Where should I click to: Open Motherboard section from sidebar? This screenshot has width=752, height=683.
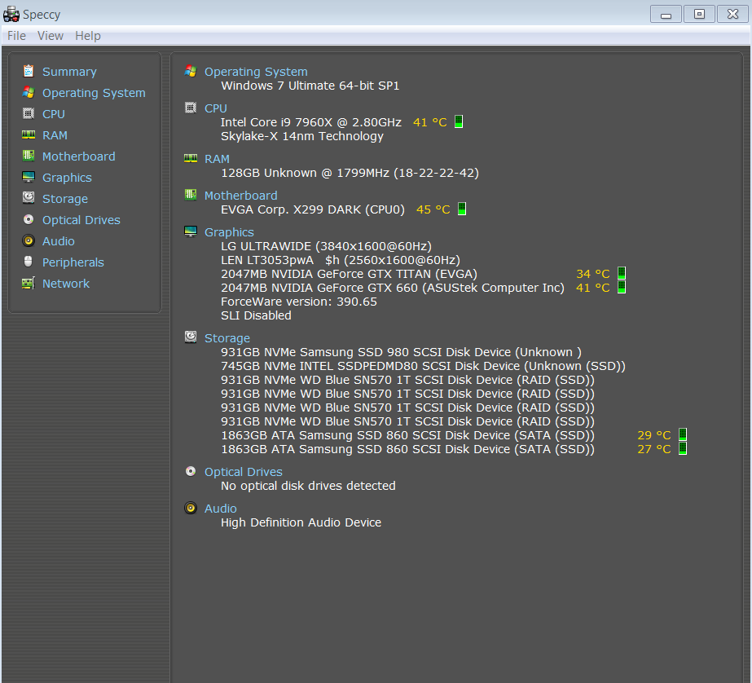[x=79, y=156]
